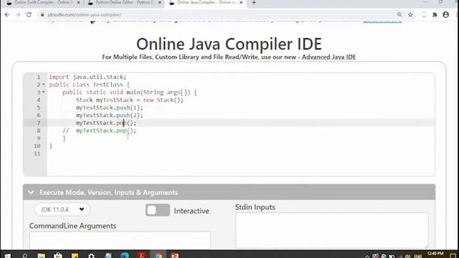
Task: Open the yellow sticky notes taskbar icon
Action: 75,255
